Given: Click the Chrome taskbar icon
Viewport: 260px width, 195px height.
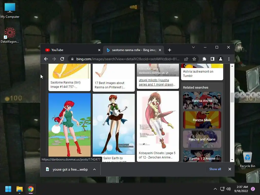Looking at the screenshot, I should pos(31,189).
